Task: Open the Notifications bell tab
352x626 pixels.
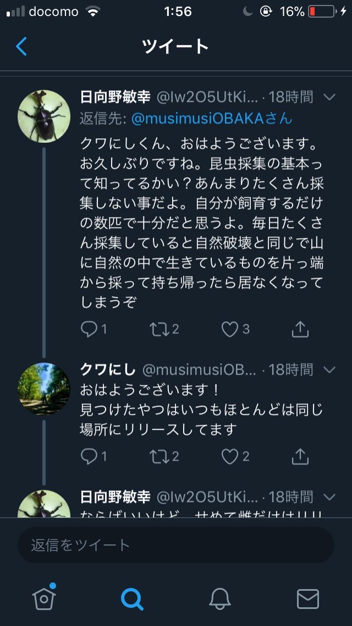Action: 219,598
